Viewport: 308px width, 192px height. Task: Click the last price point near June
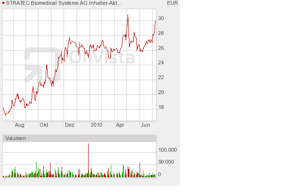click(x=155, y=21)
